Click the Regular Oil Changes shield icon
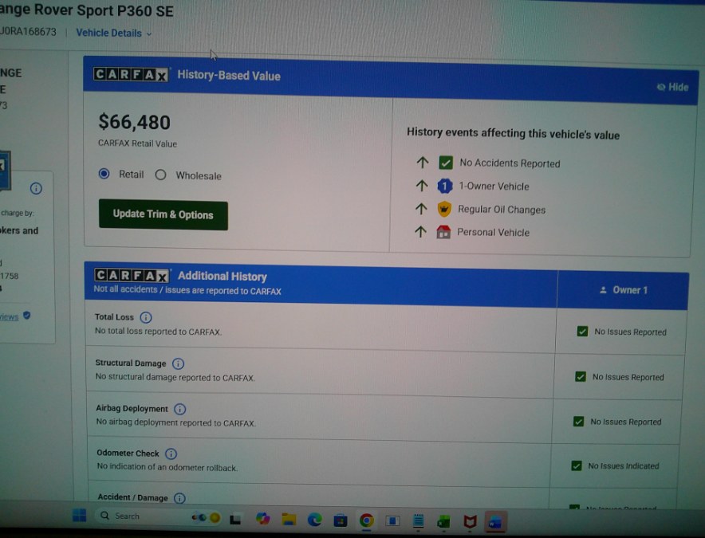This screenshot has width=705, height=538. [444, 209]
